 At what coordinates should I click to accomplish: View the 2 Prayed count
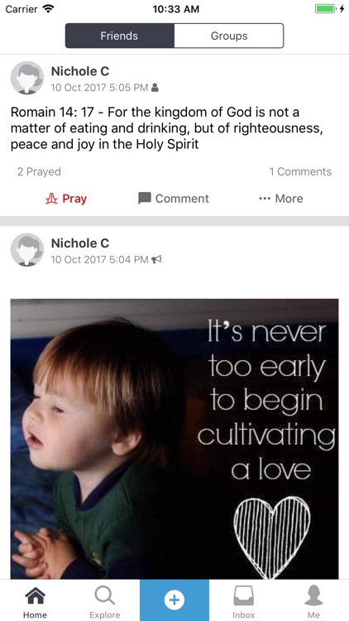point(39,171)
